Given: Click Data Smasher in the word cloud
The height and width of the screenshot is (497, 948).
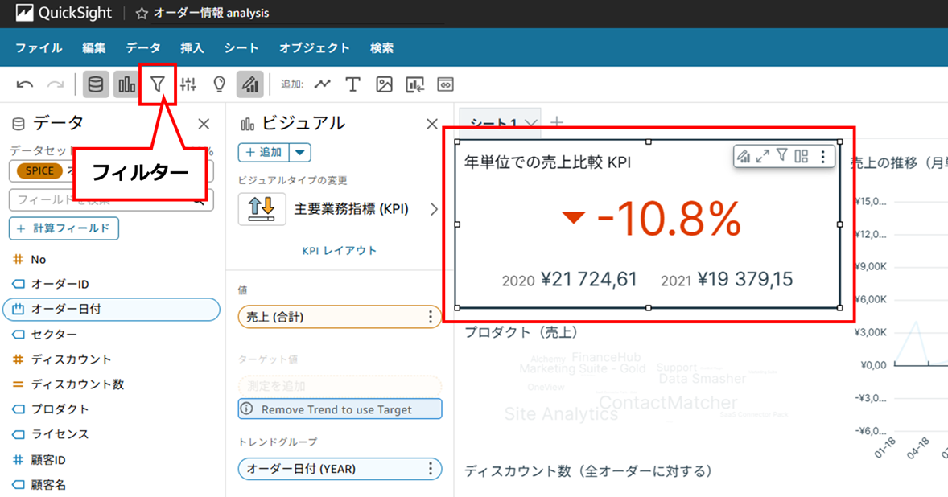Looking at the screenshot, I should (x=702, y=379).
